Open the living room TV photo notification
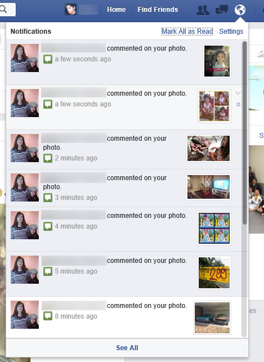 tap(127, 188)
